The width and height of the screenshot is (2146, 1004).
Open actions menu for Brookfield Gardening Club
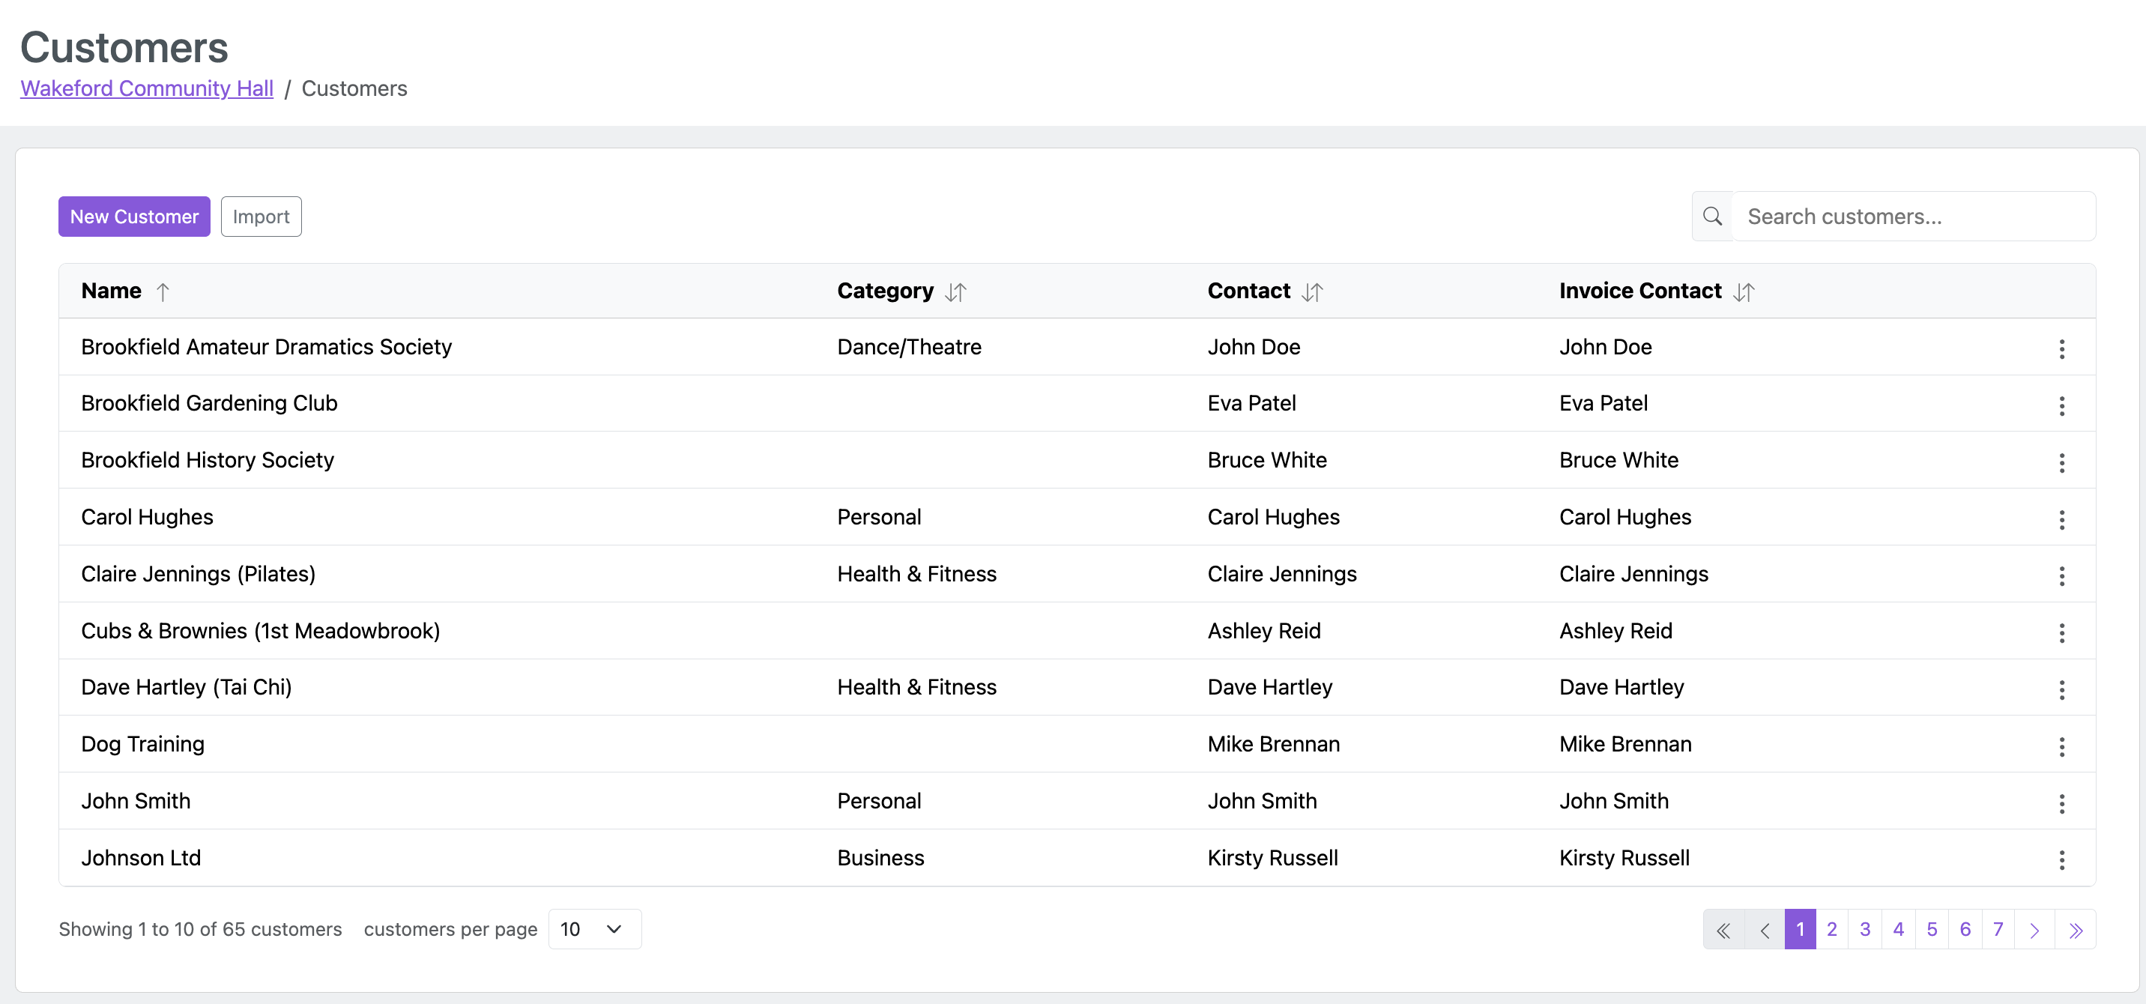point(2061,406)
